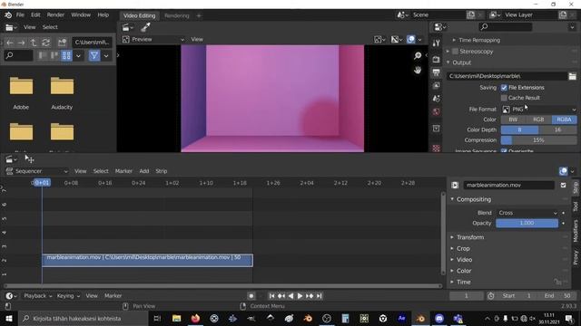Expand the Time Remapping panel

pyautogui.click(x=479, y=40)
